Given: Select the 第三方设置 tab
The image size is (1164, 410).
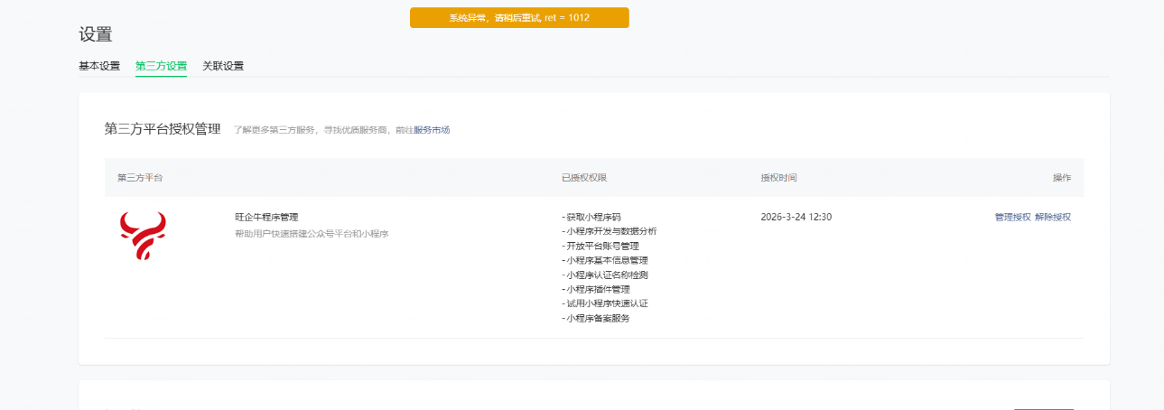Looking at the screenshot, I should pos(161,66).
